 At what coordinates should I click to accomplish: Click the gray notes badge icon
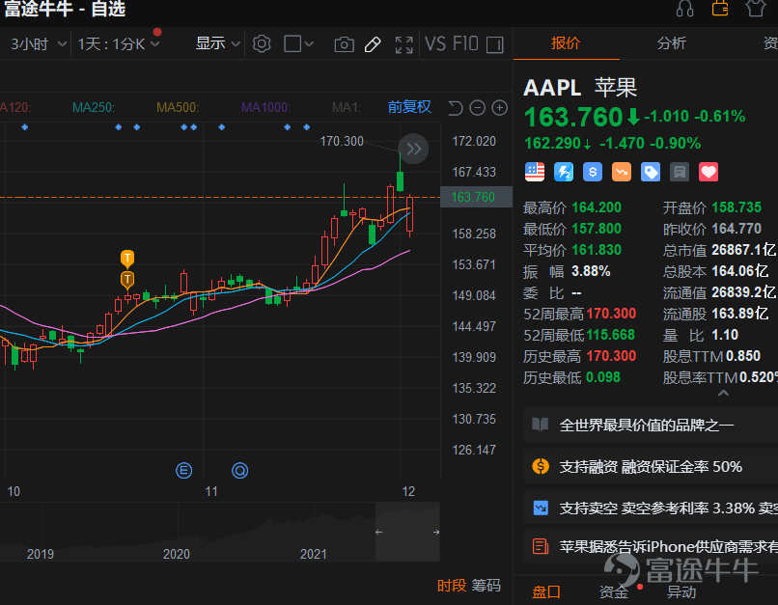[x=680, y=172]
